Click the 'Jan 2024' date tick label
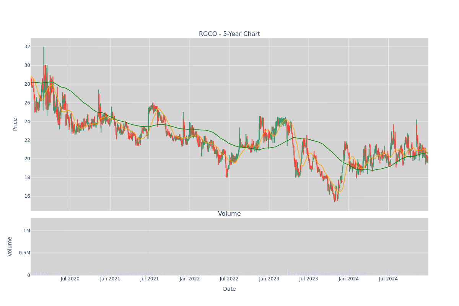 click(349, 279)
